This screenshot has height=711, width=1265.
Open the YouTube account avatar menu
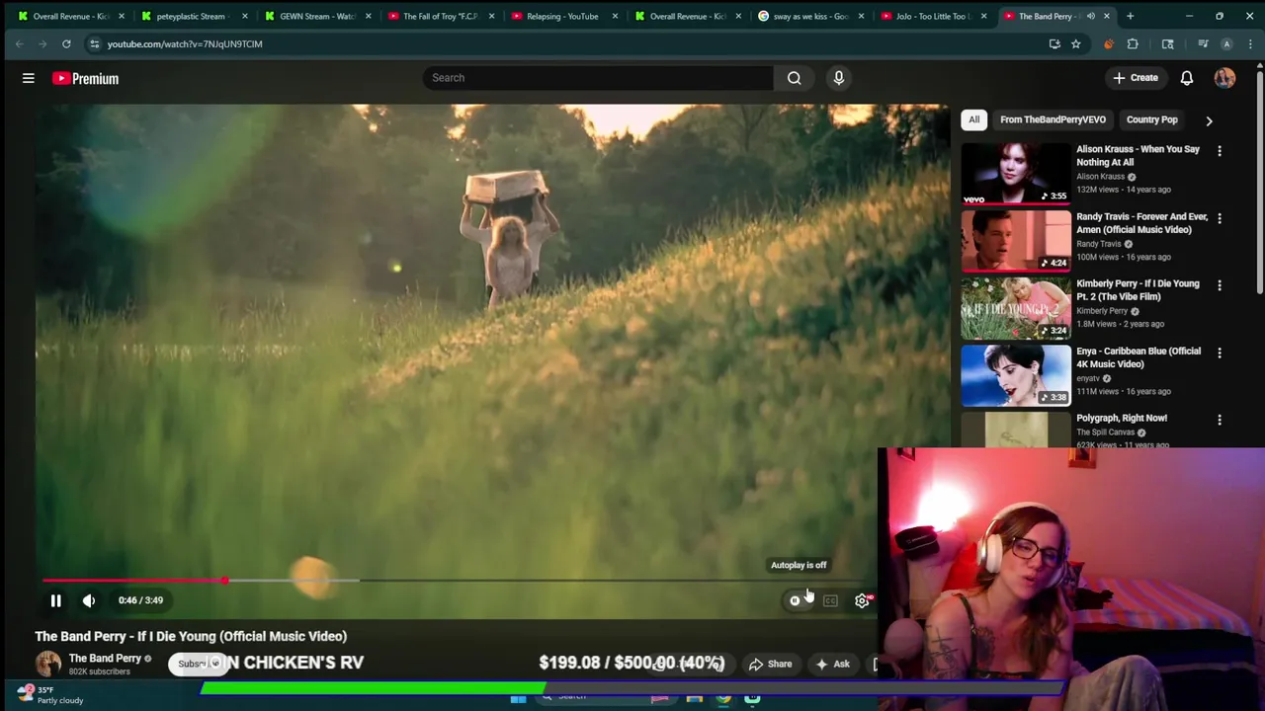tap(1224, 78)
